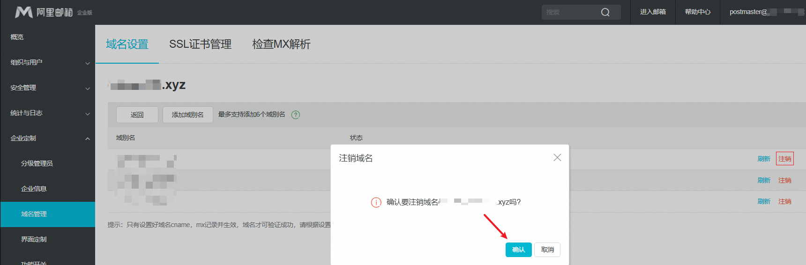The height and width of the screenshot is (265, 806).
Task: Expand the 统计与日志 sidebar section
Action: point(47,113)
